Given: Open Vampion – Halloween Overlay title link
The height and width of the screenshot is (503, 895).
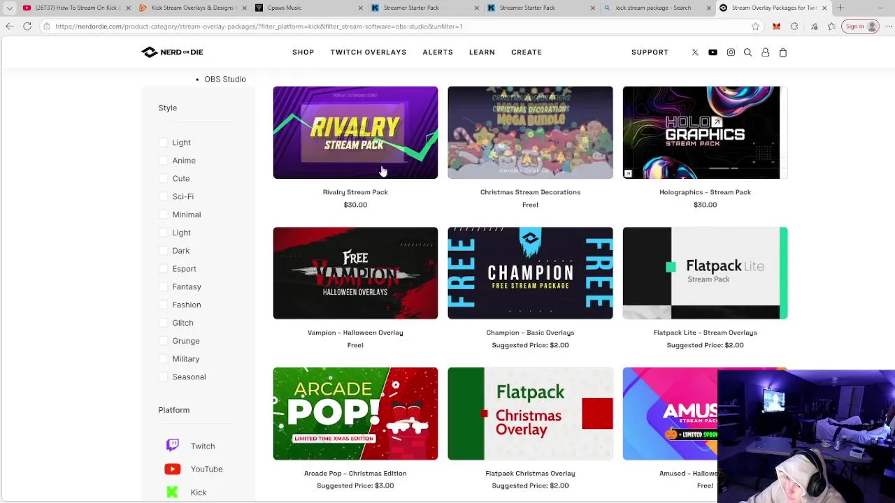Looking at the screenshot, I should coord(355,333).
